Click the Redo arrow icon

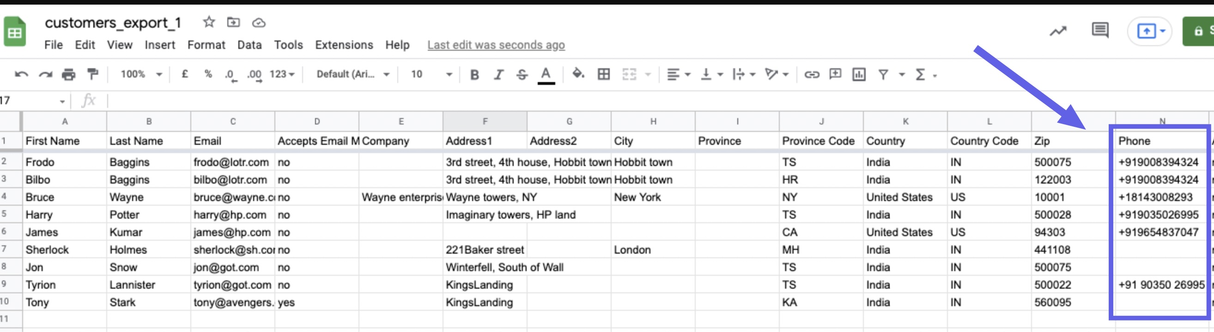pos(45,74)
